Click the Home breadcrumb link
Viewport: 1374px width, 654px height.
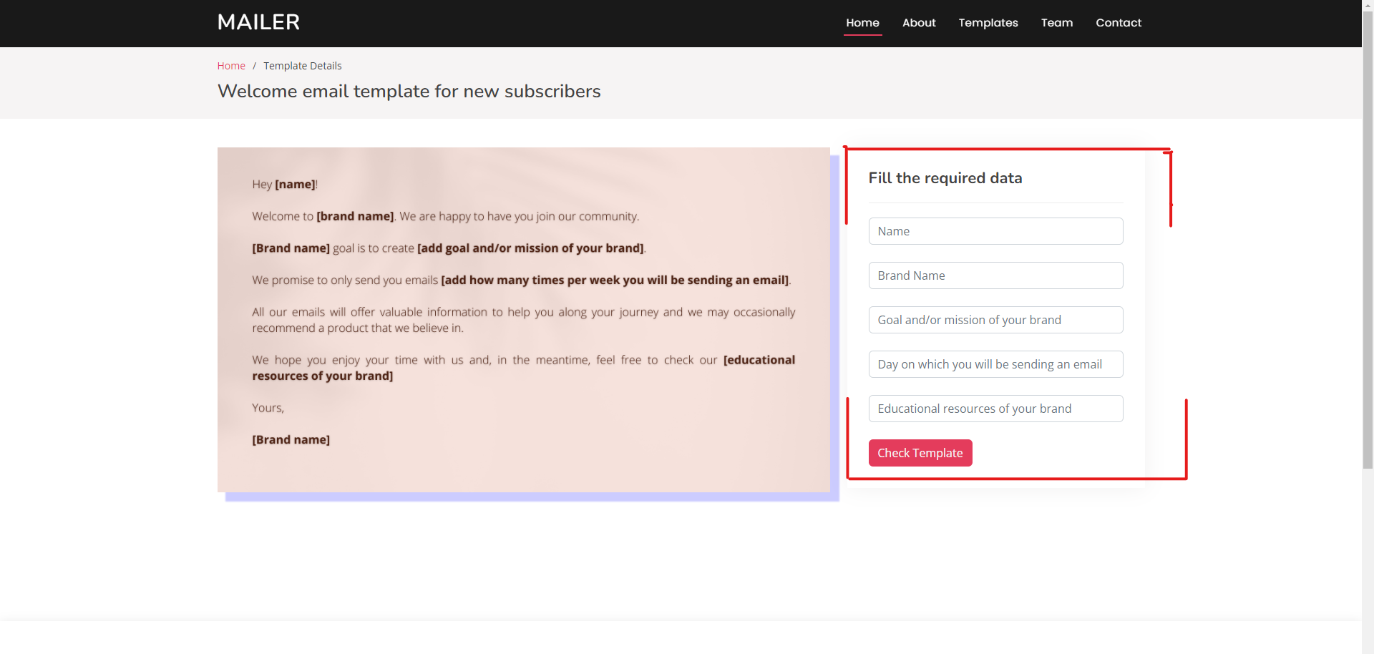click(x=230, y=65)
